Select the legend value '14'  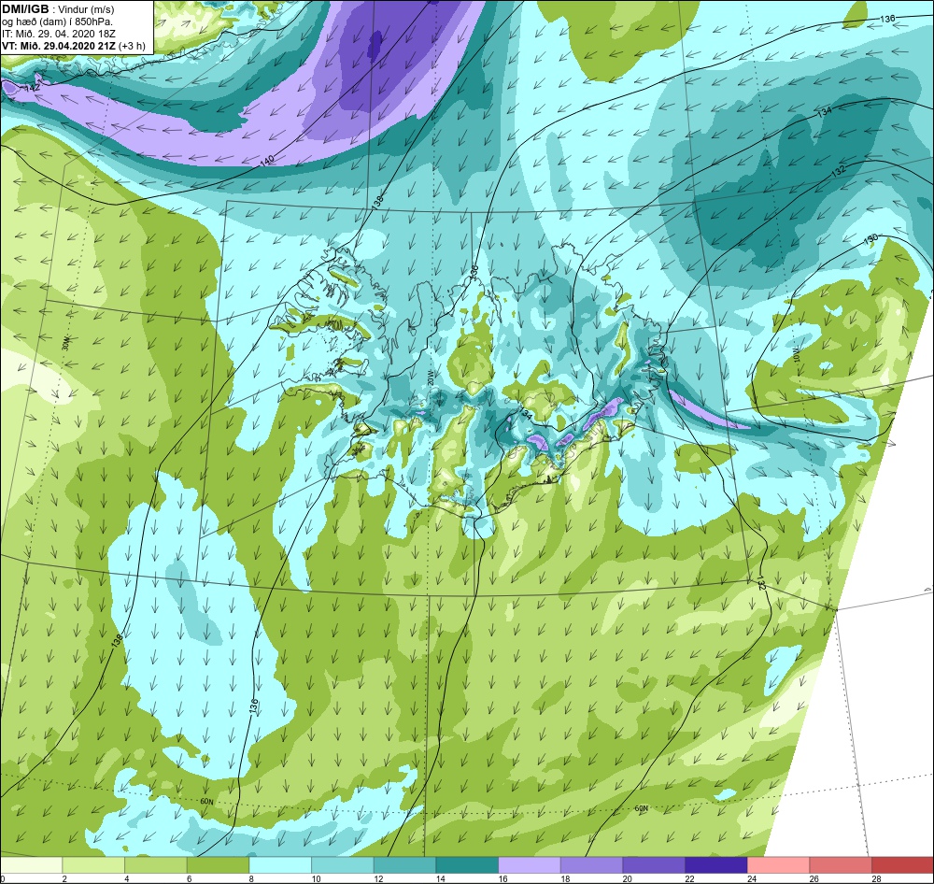[x=440, y=878]
